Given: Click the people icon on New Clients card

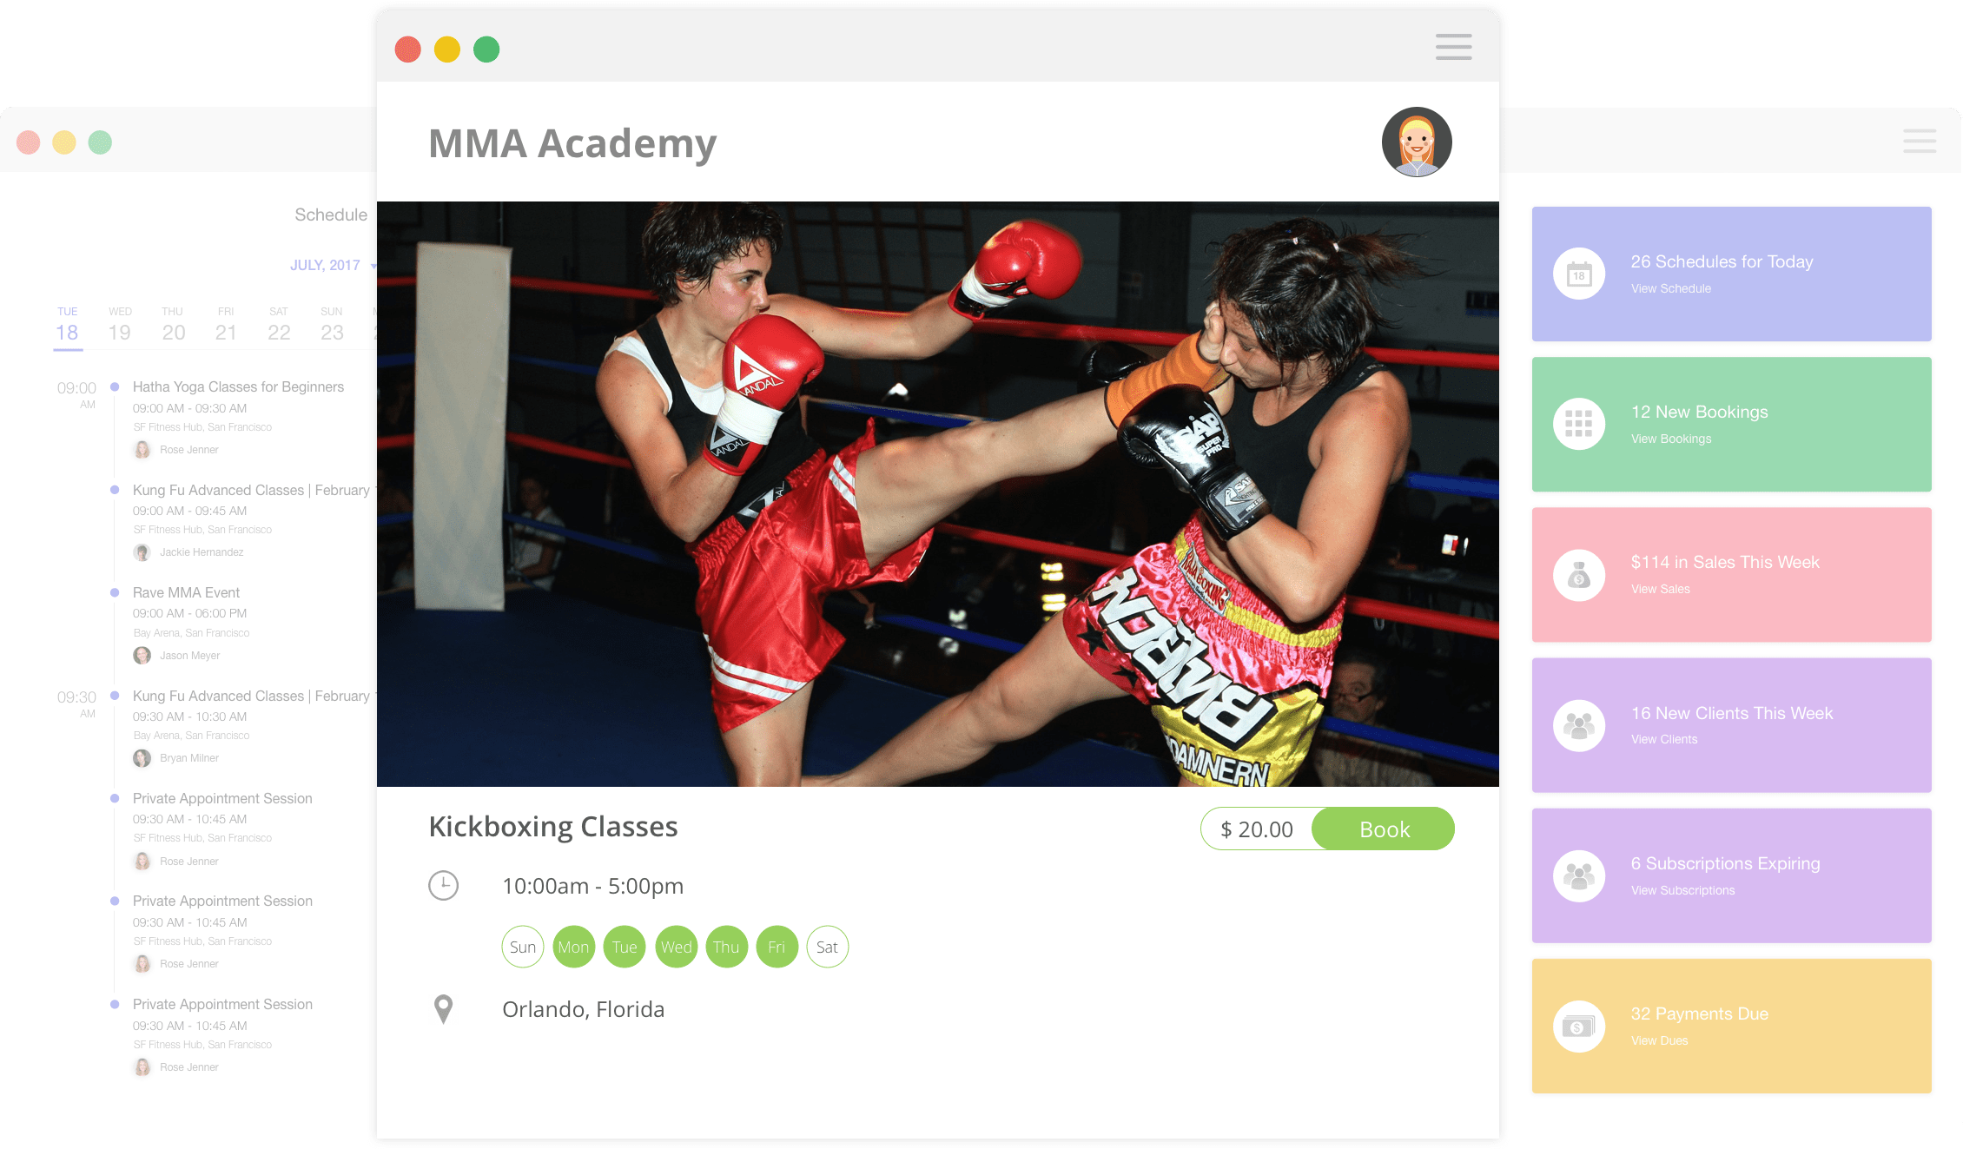Looking at the screenshot, I should coord(1578,725).
